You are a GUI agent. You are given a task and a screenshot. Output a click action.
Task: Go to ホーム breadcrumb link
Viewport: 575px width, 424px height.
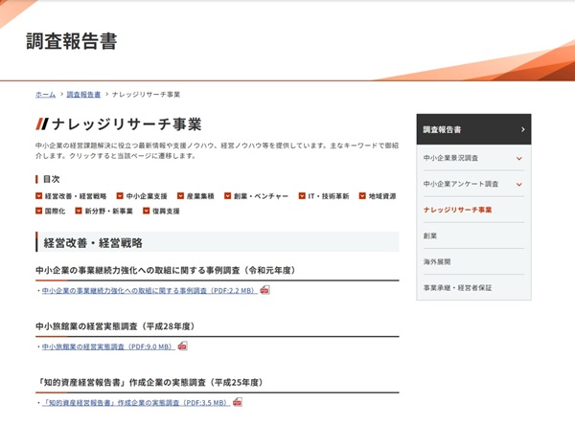tap(45, 95)
